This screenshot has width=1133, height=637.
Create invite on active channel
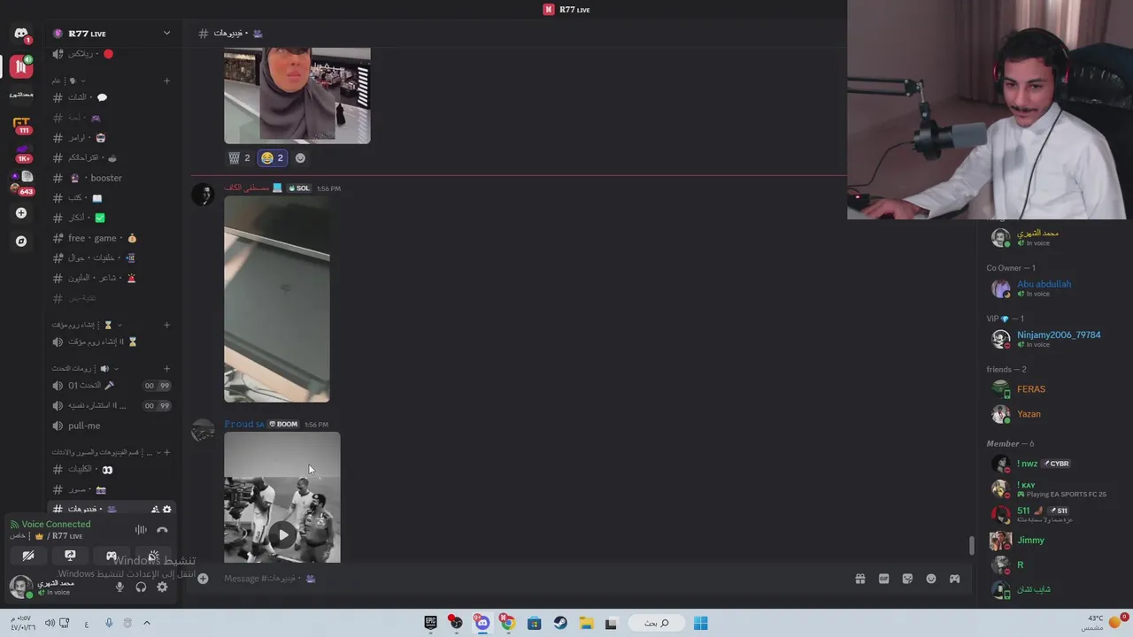click(x=155, y=509)
